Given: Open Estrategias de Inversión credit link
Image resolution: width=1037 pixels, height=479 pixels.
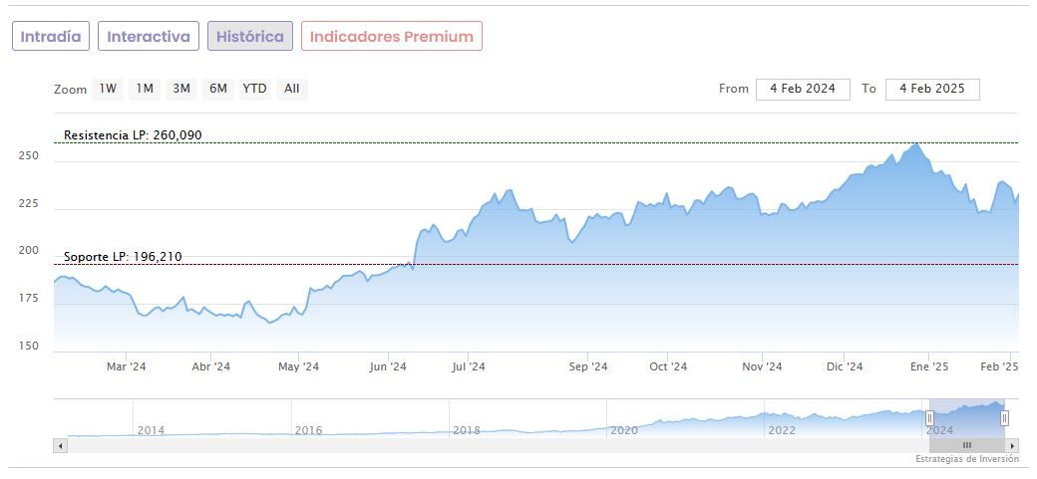Looking at the screenshot, I should [967, 459].
